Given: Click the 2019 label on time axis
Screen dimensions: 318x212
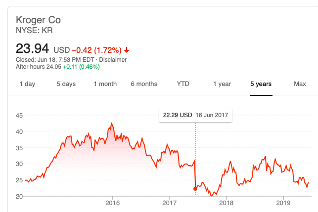Looking at the screenshot, I should click(x=283, y=203).
